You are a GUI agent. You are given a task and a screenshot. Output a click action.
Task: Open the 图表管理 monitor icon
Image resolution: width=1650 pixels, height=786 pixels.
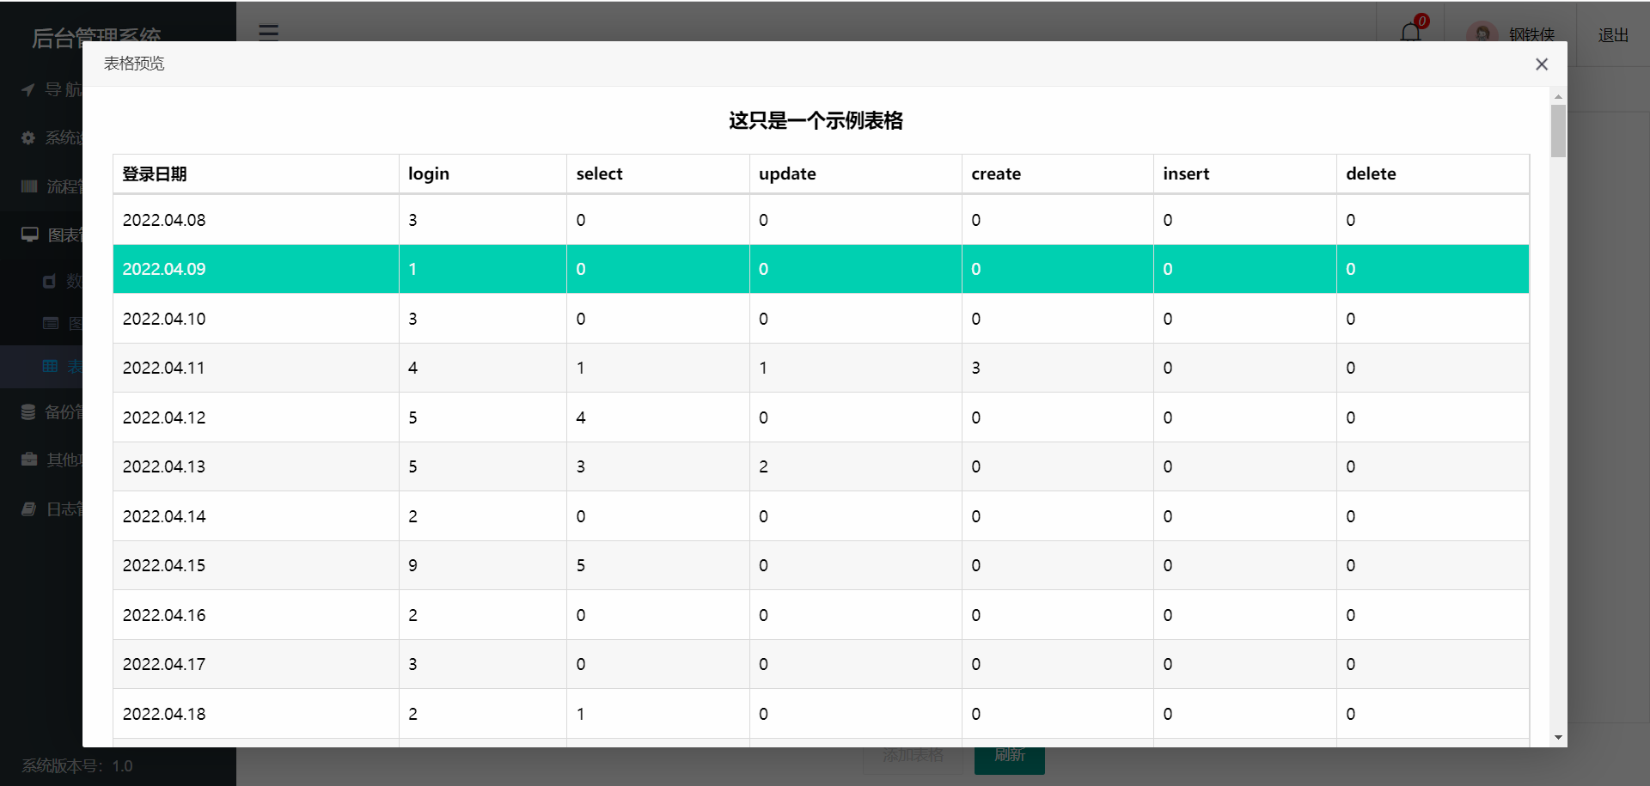[x=30, y=234]
